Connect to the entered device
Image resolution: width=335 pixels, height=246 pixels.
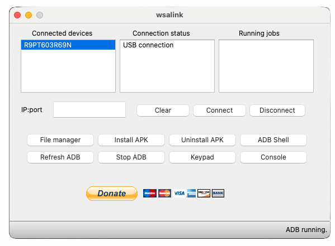[x=219, y=110]
